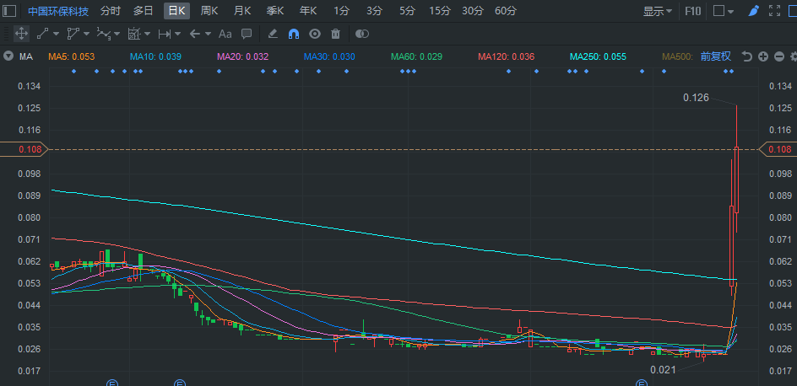Zoom in the chart with plus icon
The image size is (797, 386).
762,56
